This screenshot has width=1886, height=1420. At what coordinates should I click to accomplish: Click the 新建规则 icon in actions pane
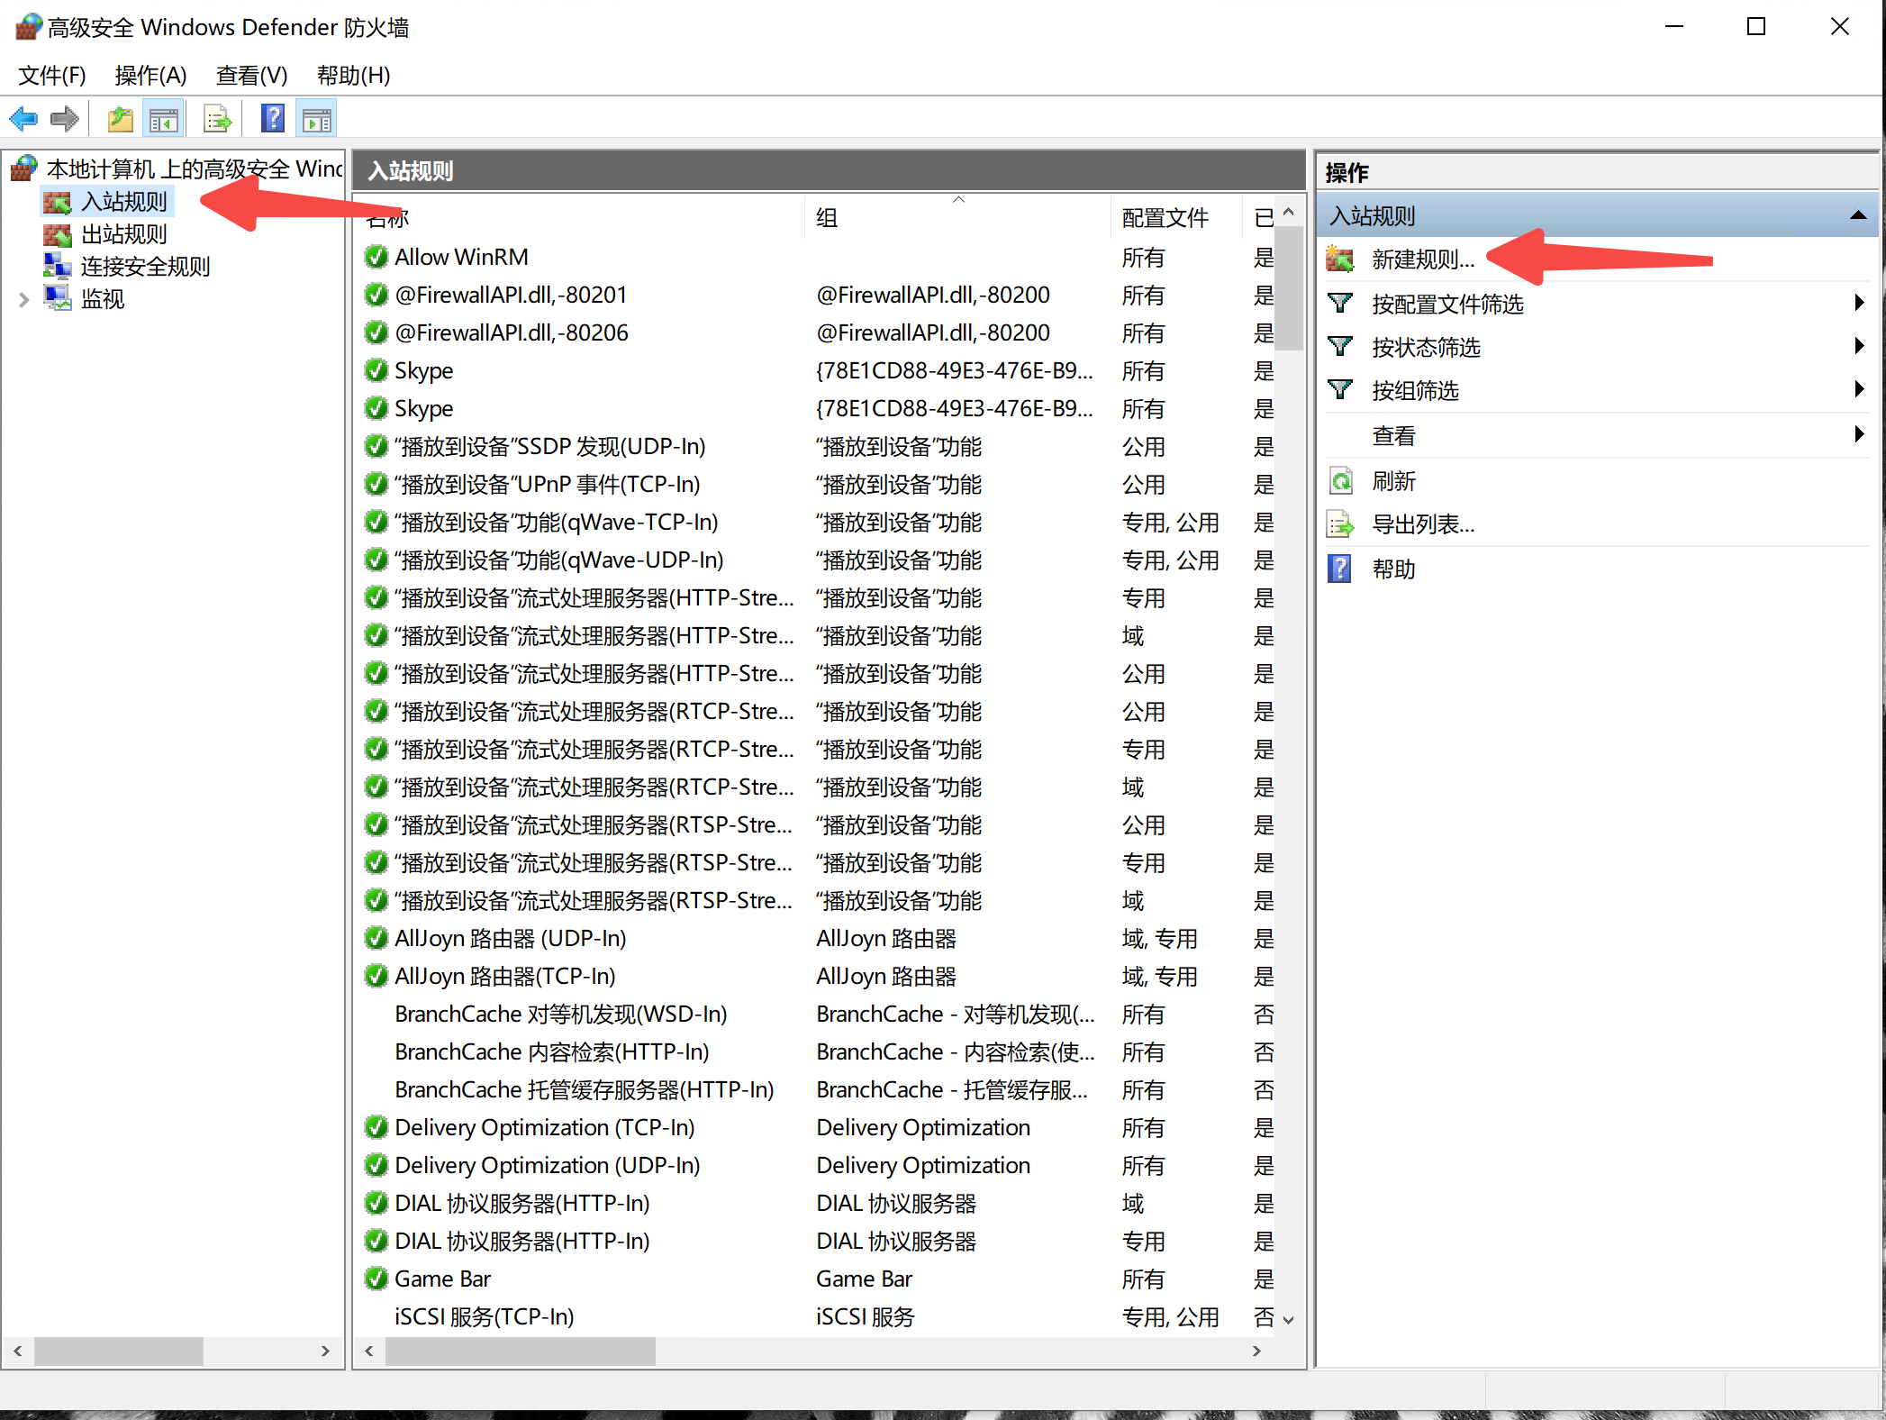pyautogui.click(x=1340, y=259)
